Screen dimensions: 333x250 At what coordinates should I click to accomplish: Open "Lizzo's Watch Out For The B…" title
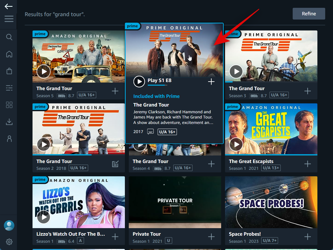(71, 234)
